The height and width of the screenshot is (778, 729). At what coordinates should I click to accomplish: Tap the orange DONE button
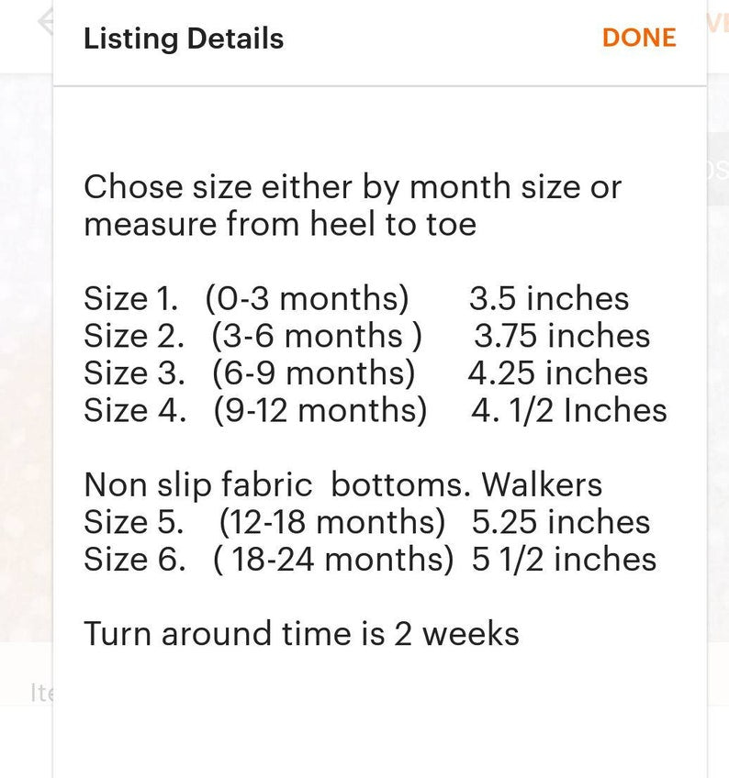click(x=639, y=38)
